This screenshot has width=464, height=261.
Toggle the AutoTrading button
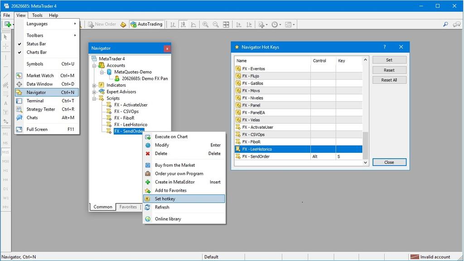pyautogui.click(x=147, y=24)
